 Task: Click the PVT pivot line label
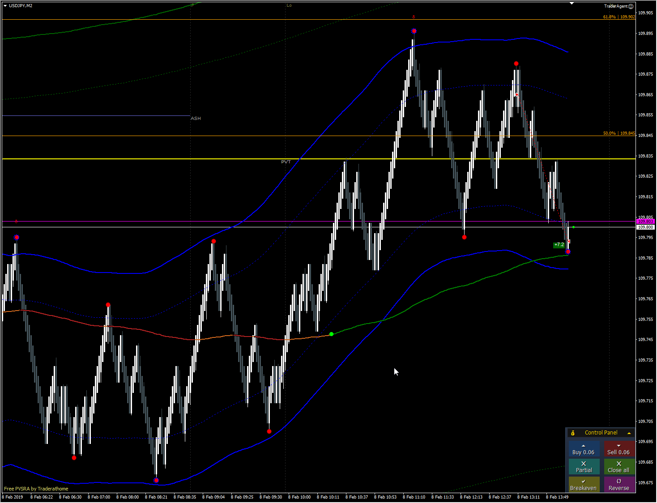click(286, 162)
